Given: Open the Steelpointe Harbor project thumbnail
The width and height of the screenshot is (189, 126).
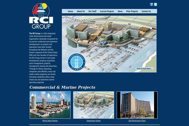Looking at the screenshot, I should click(94, 105).
